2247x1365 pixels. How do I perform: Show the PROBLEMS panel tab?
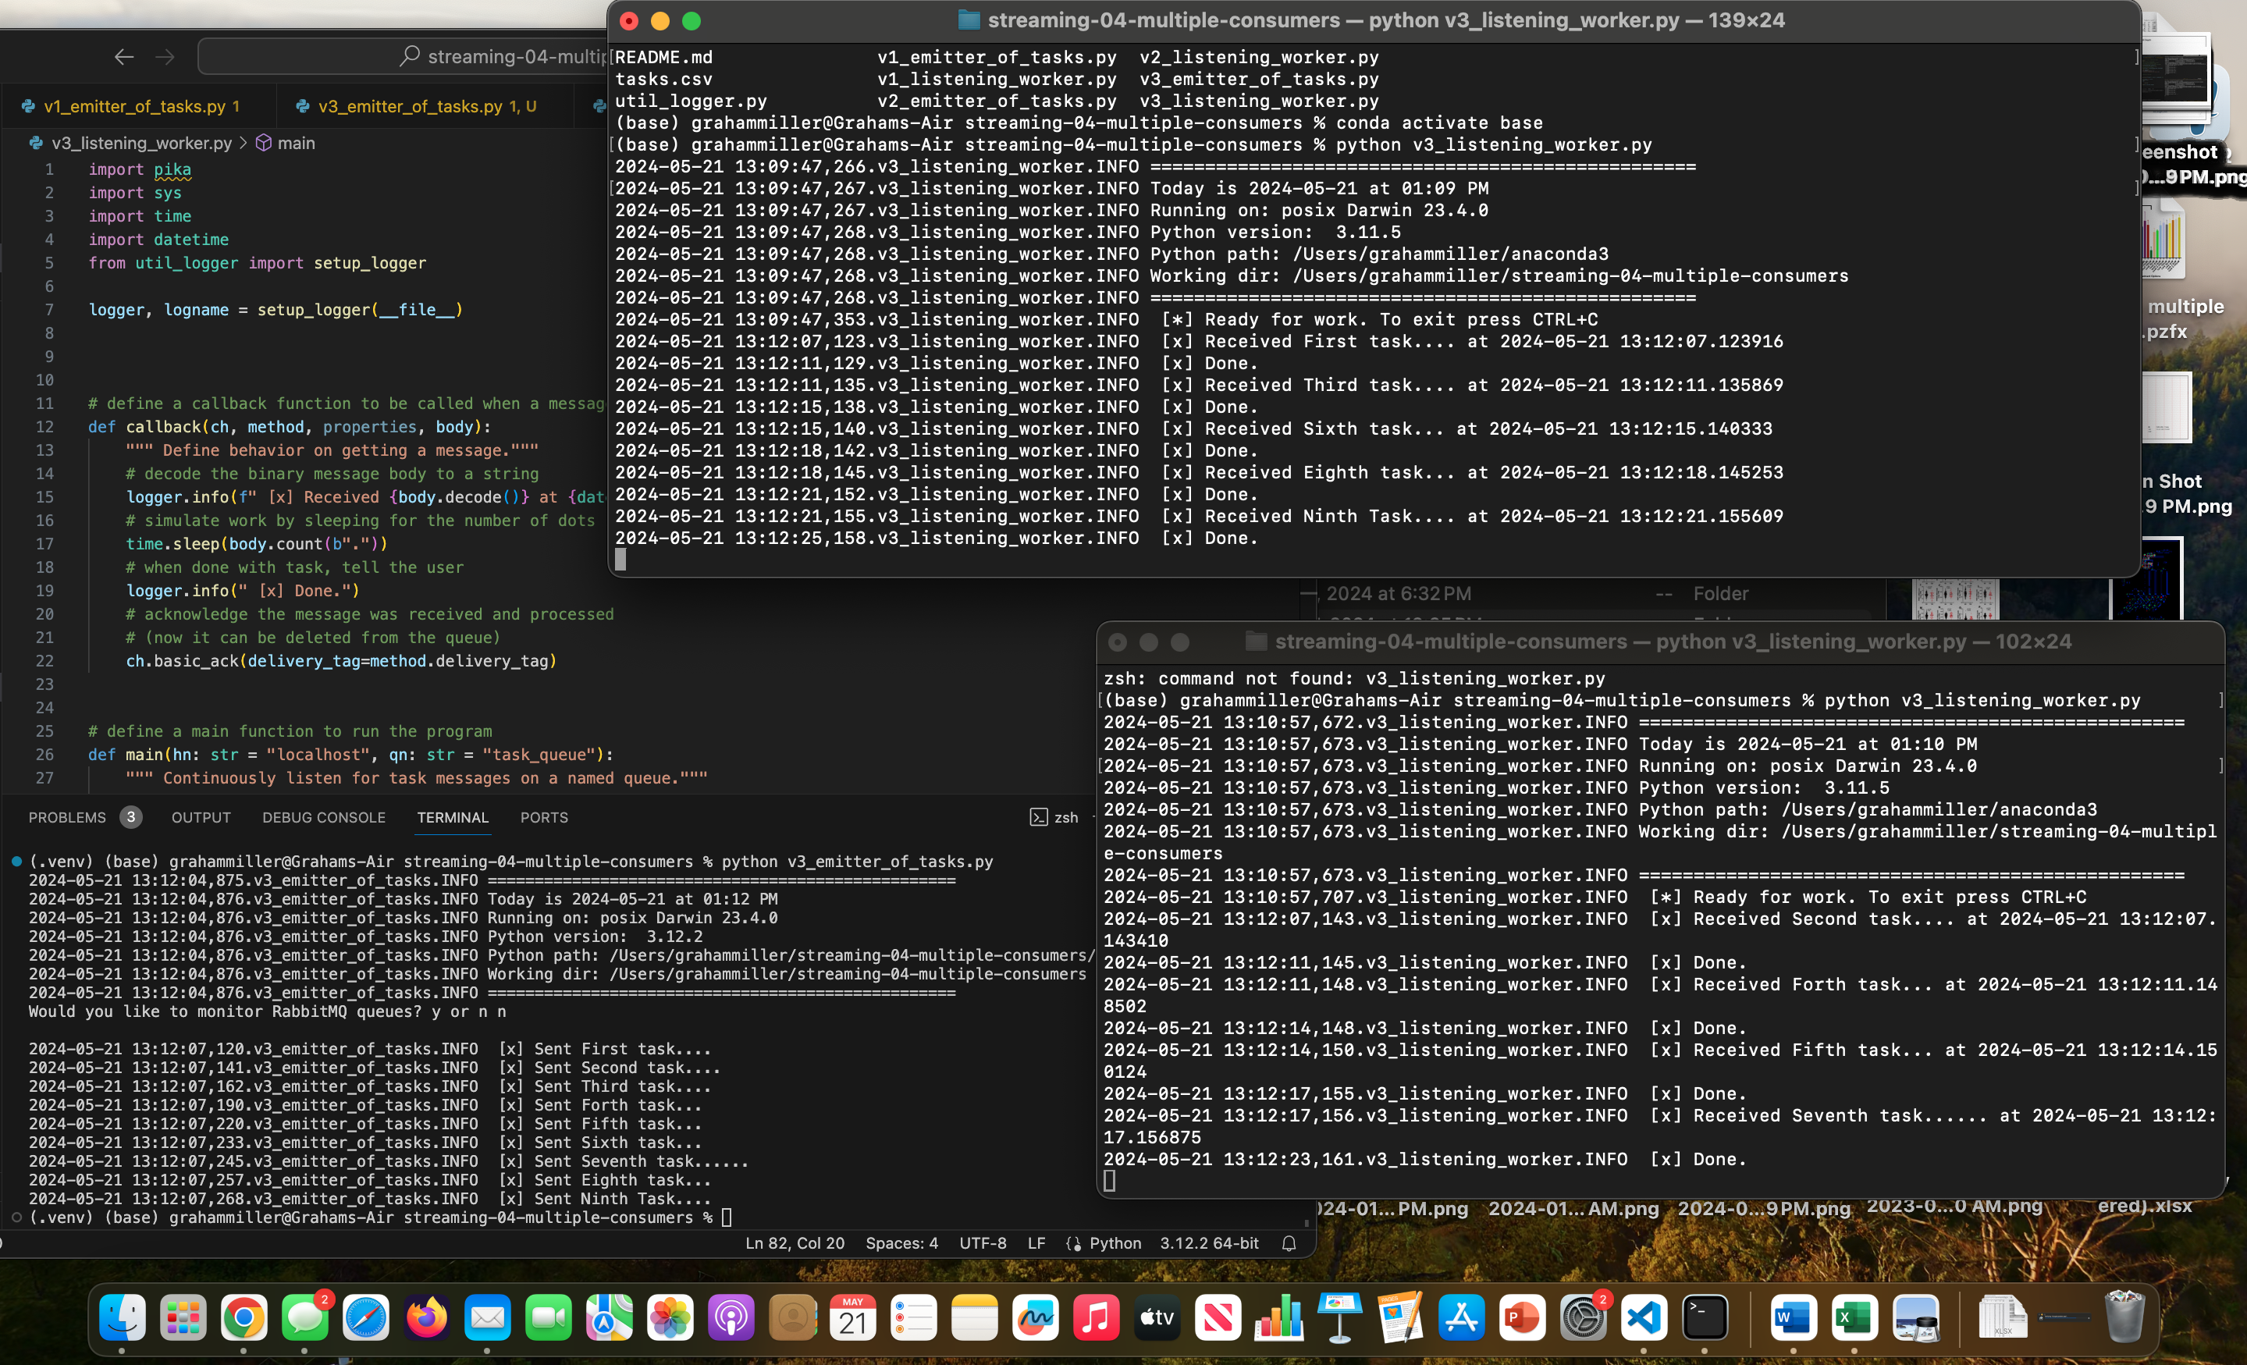pos(67,817)
